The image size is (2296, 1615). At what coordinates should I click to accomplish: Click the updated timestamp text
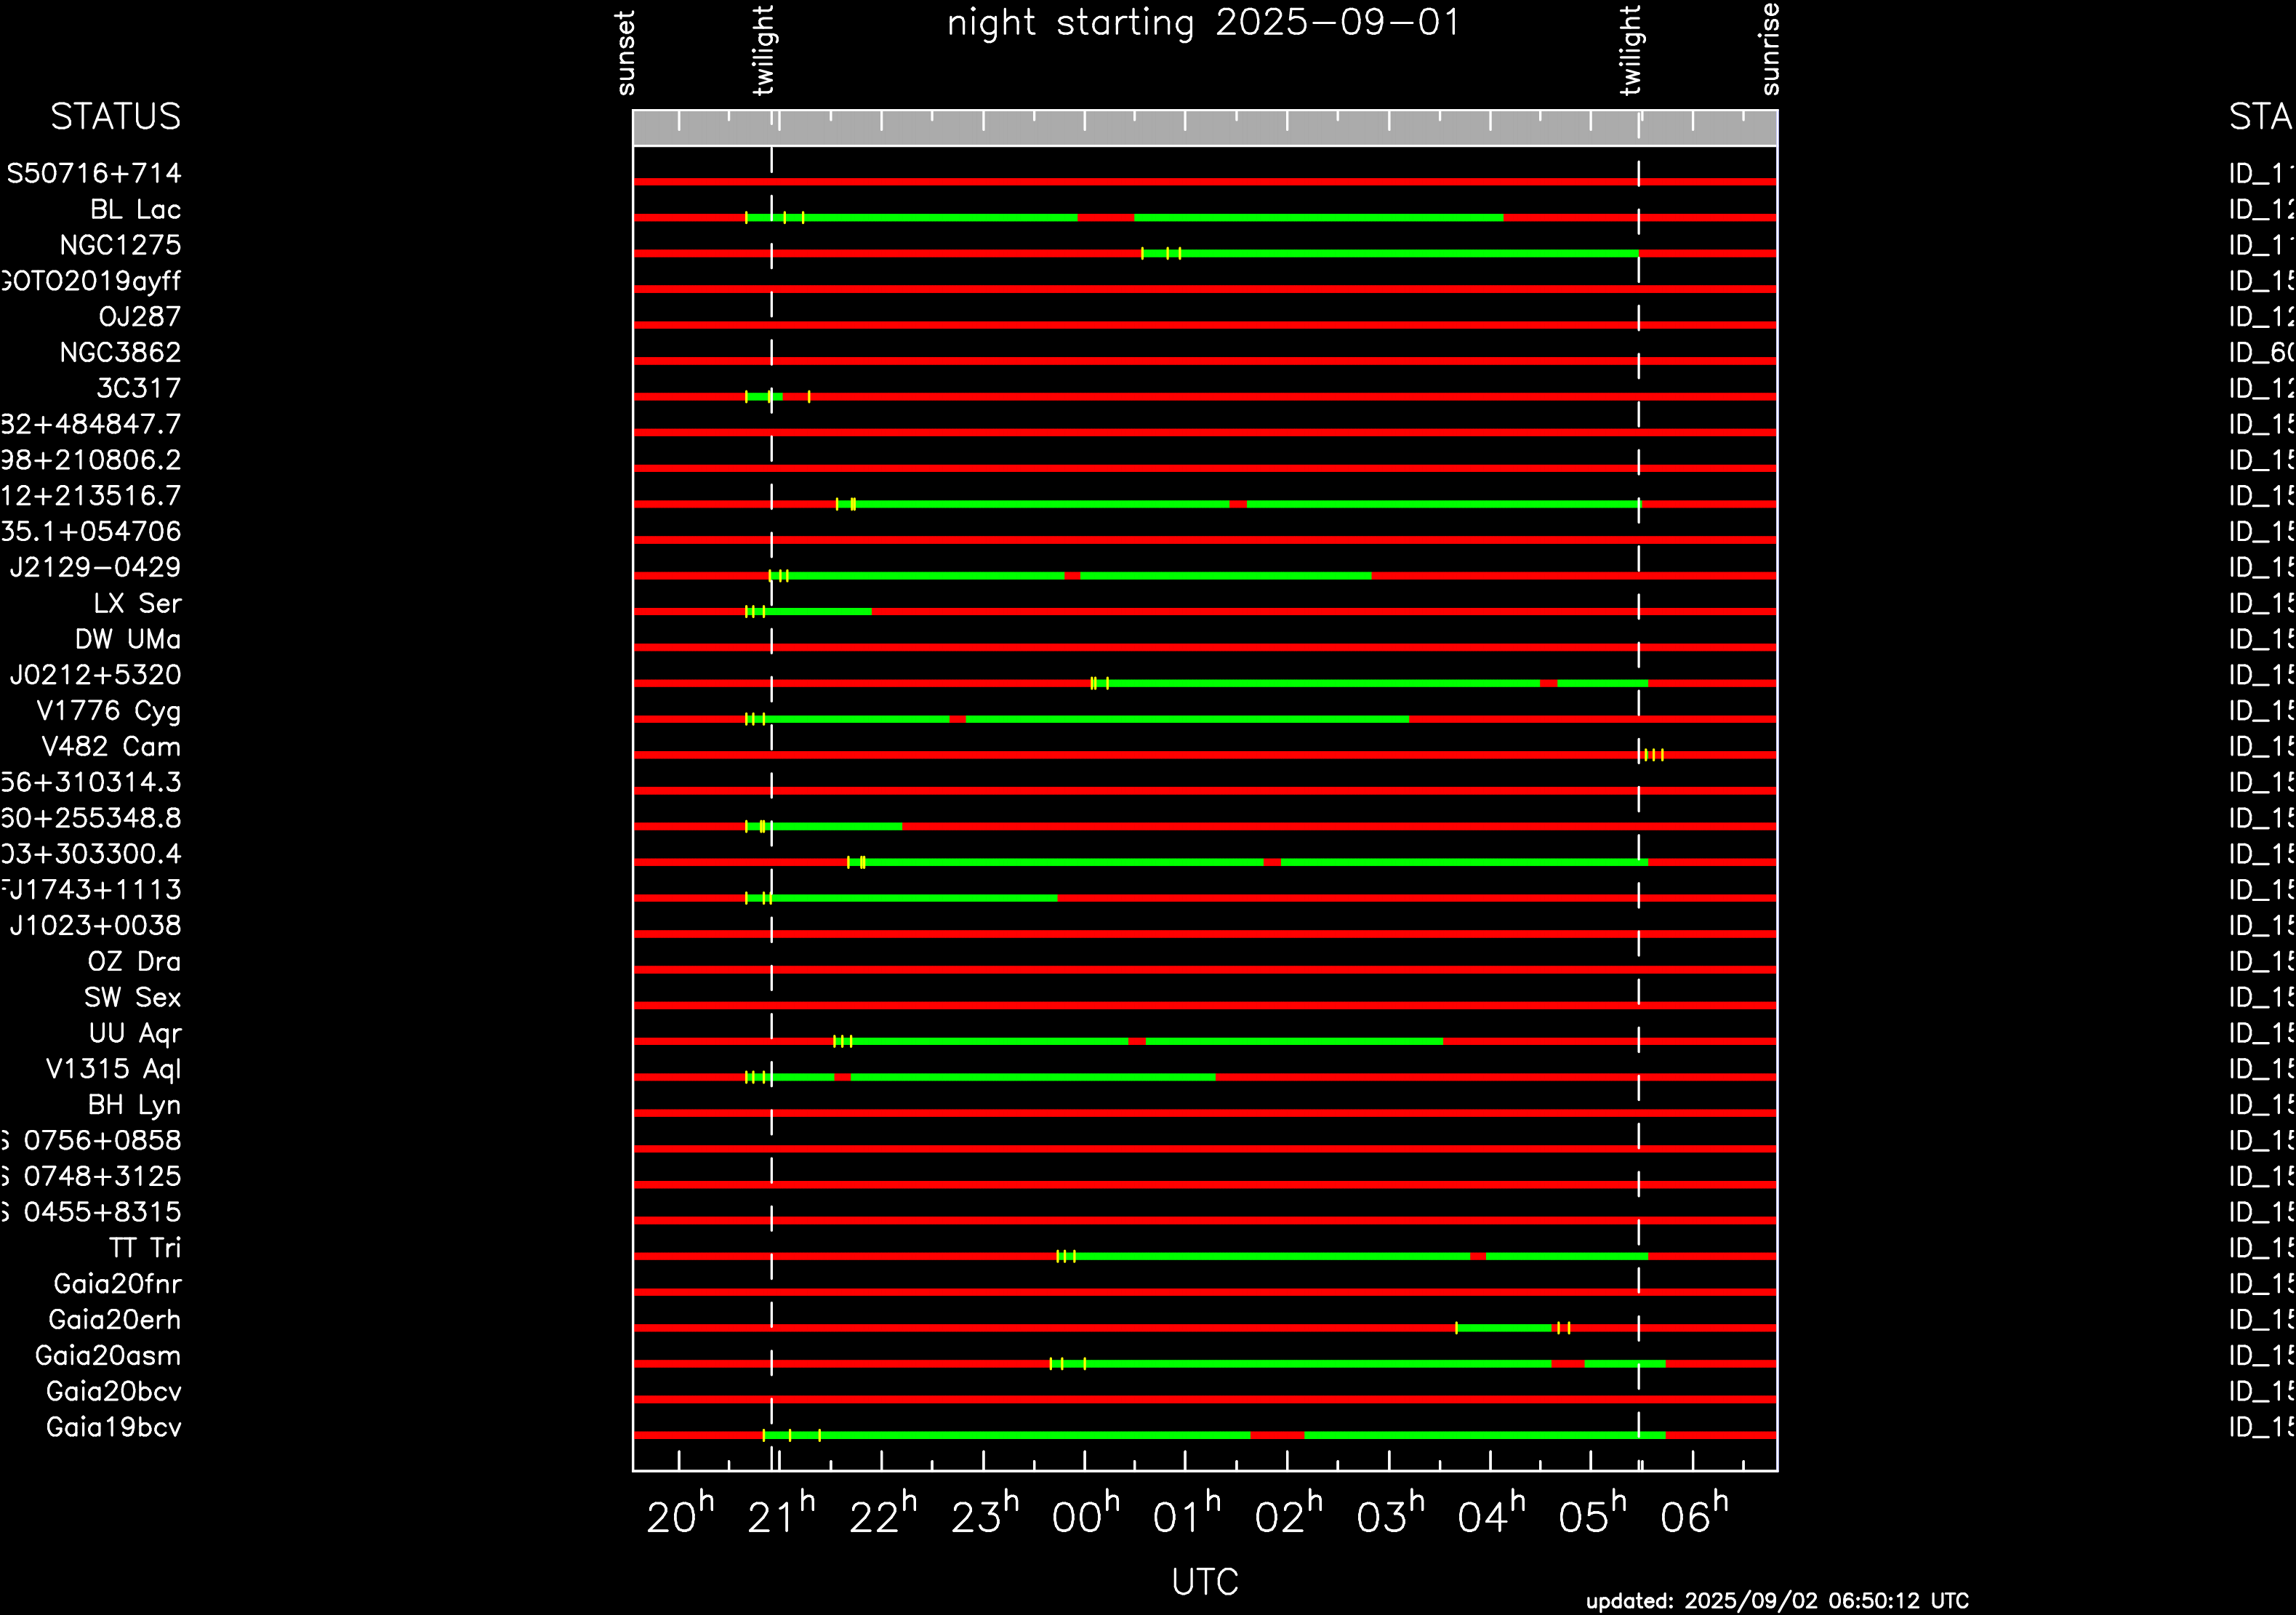[x=1777, y=1601]
